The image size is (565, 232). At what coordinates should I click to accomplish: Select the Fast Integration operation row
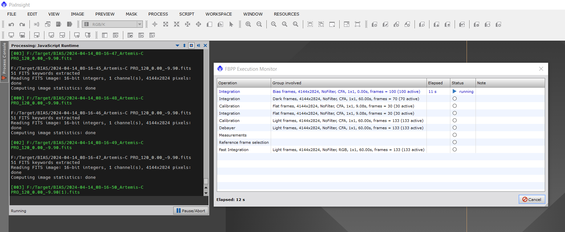[x=381, y=150]
